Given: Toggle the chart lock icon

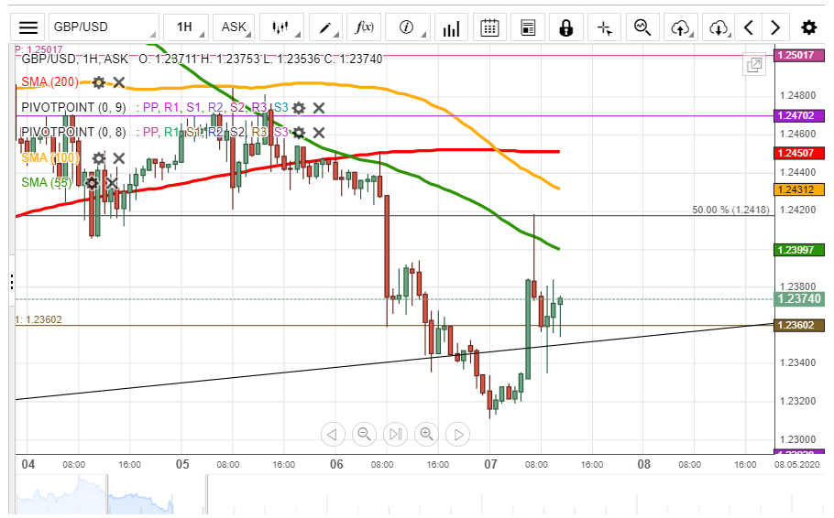Looking at the screenshot, I should [x=566, y=27].
